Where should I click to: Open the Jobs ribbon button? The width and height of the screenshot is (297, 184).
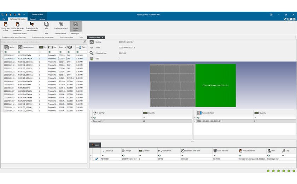[x=46, y=26]
